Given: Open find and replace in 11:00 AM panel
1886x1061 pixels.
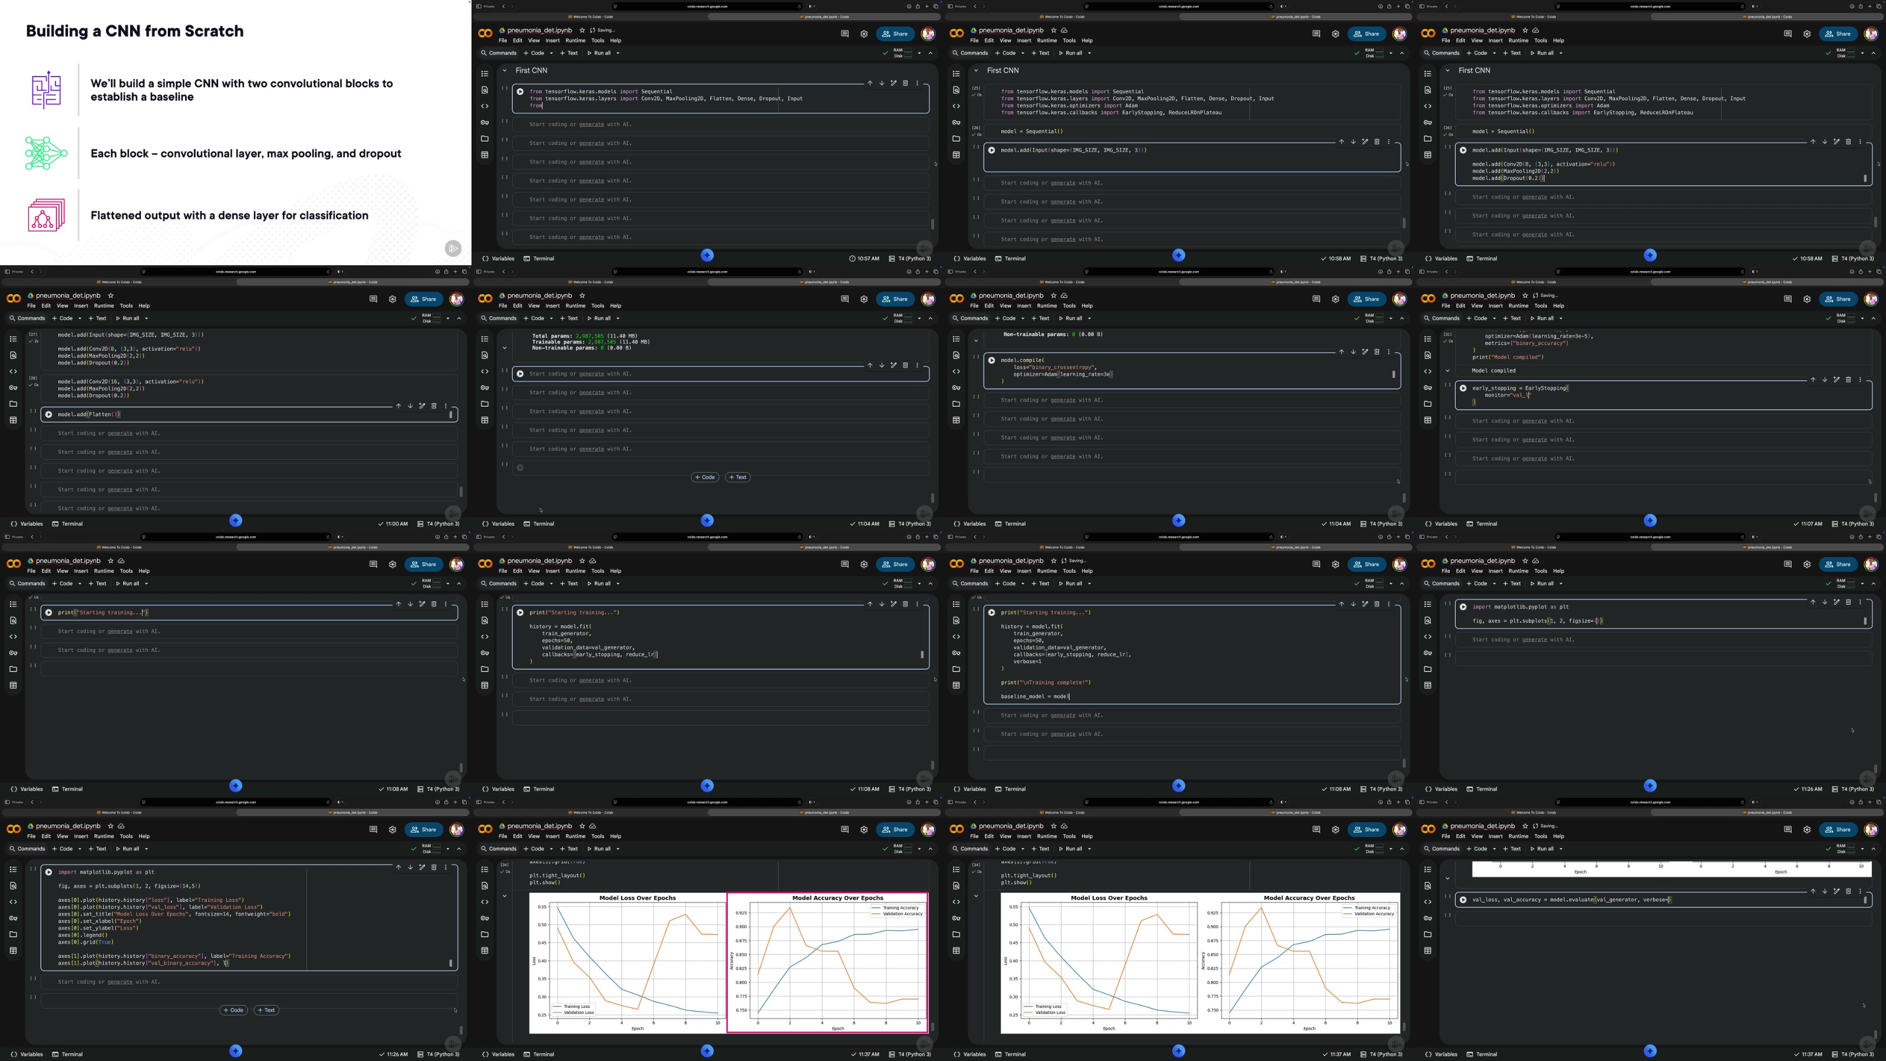Looking at the screenshot, I should click(x=13, y=355).
